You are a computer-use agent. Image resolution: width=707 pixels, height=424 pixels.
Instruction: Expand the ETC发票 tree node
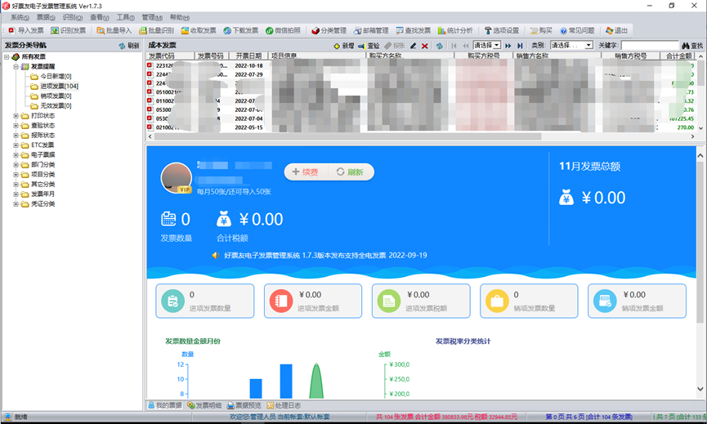(16, 145)
